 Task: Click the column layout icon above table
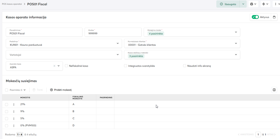pos(274,90)
